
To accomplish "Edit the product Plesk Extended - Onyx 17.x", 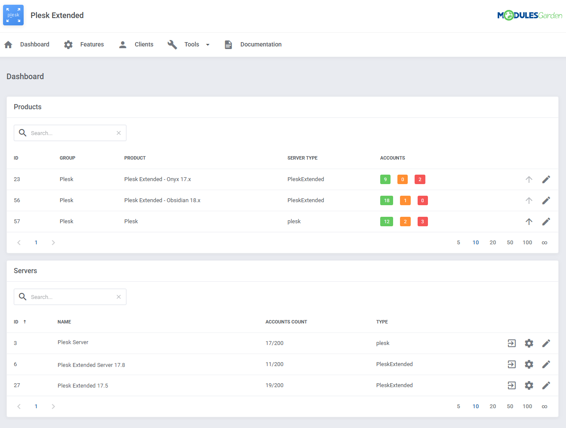I will point(546,179).
